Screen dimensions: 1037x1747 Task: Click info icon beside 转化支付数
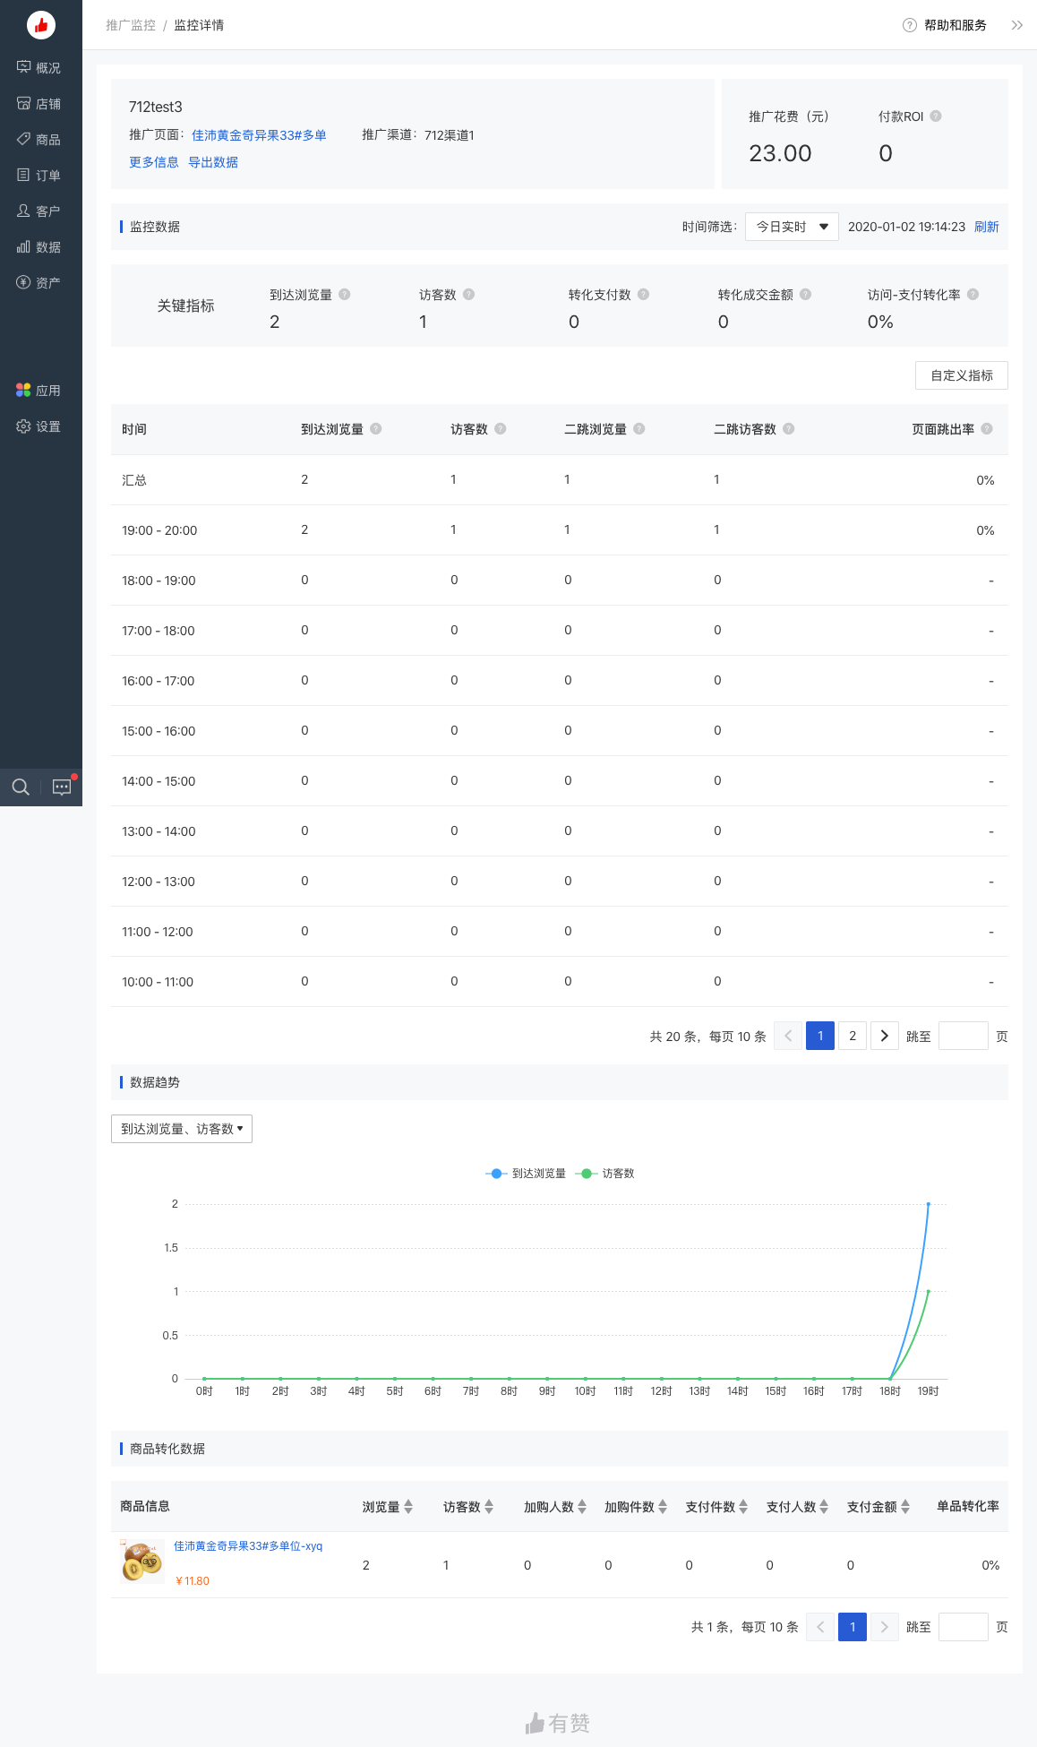[x=644, y=294]
